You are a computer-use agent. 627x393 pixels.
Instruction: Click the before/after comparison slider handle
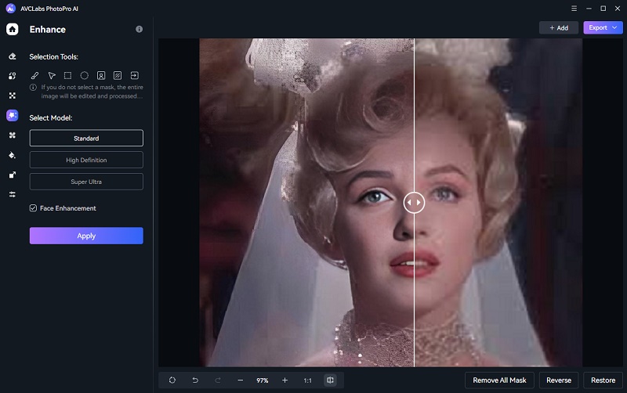[x=414, y=203]
